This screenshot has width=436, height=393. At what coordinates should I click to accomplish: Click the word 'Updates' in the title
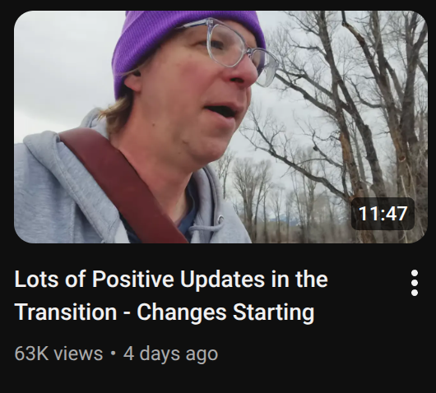[222, 280]
